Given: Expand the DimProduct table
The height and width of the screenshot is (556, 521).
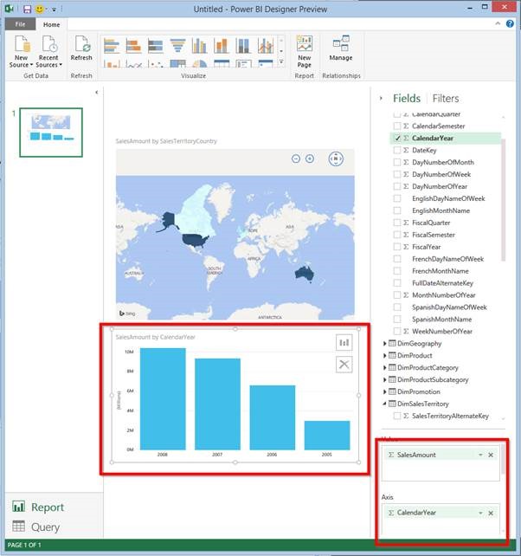Looking at the screenshot, I should tap(384, 355).
